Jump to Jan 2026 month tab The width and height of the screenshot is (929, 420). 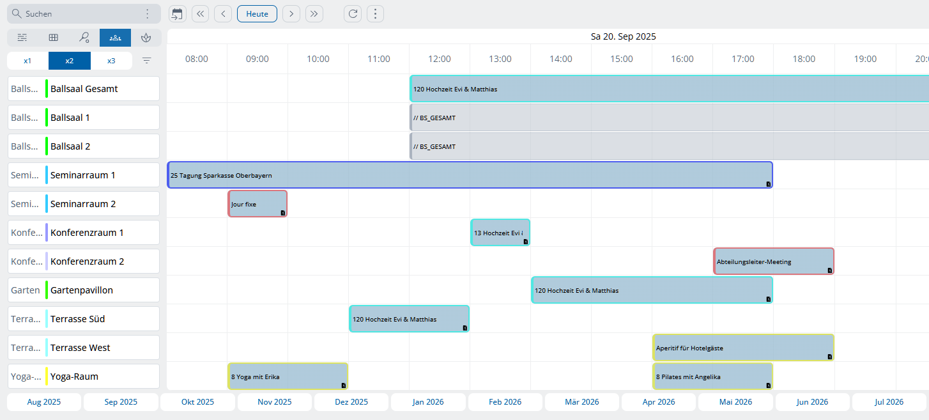(x=428, y=402)
